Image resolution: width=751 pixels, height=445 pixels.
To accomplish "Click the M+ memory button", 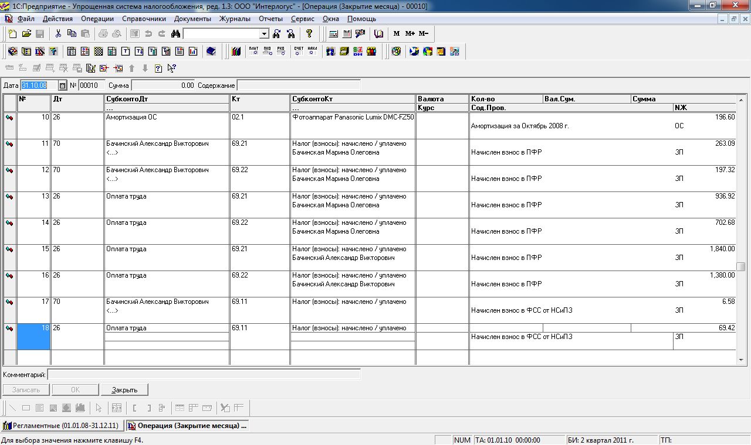I will tap(410, 34).
